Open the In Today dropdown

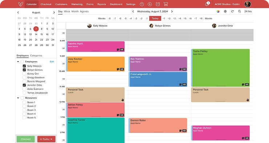[46, 139]
